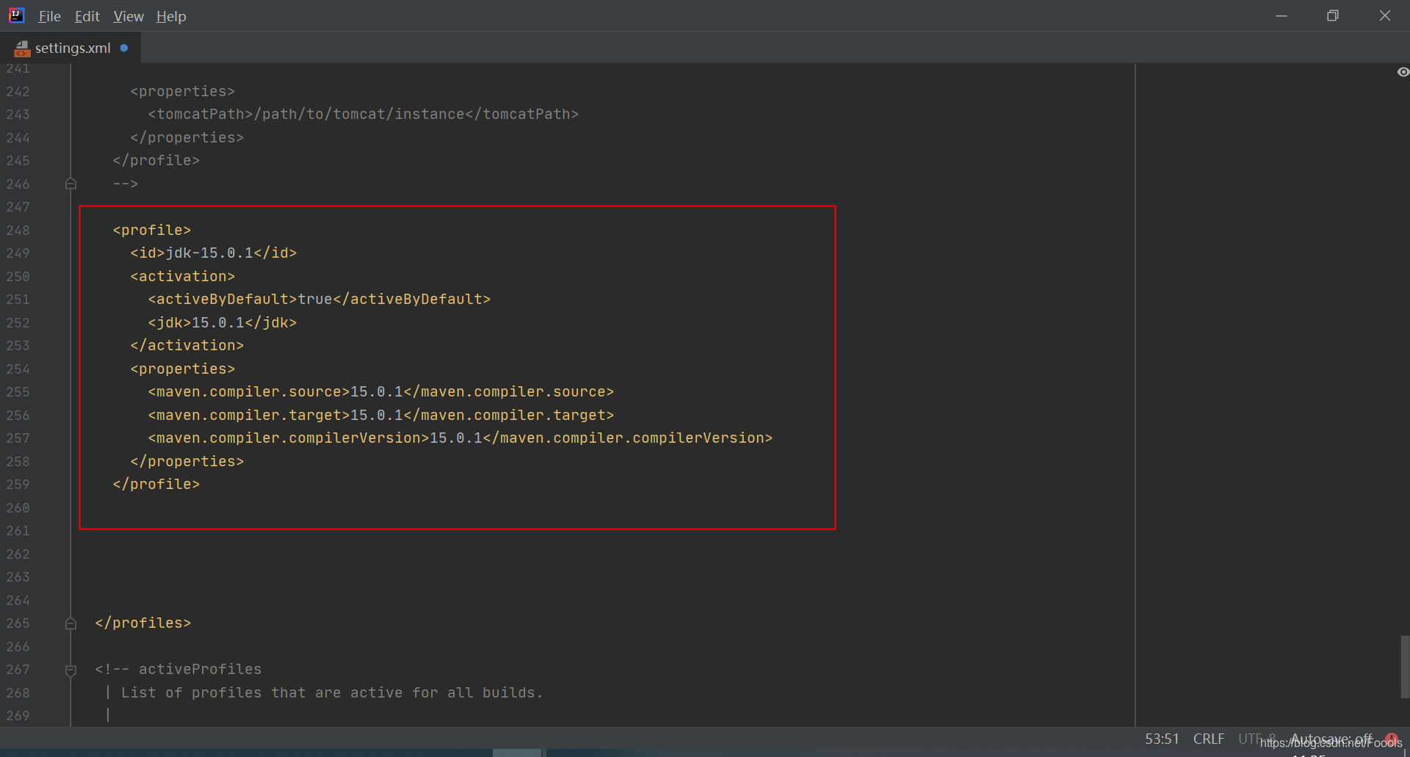Click the tomcatPath line 243
Image resolution: width=1410 pixels, height=757 pixels.
coord(364,115)
